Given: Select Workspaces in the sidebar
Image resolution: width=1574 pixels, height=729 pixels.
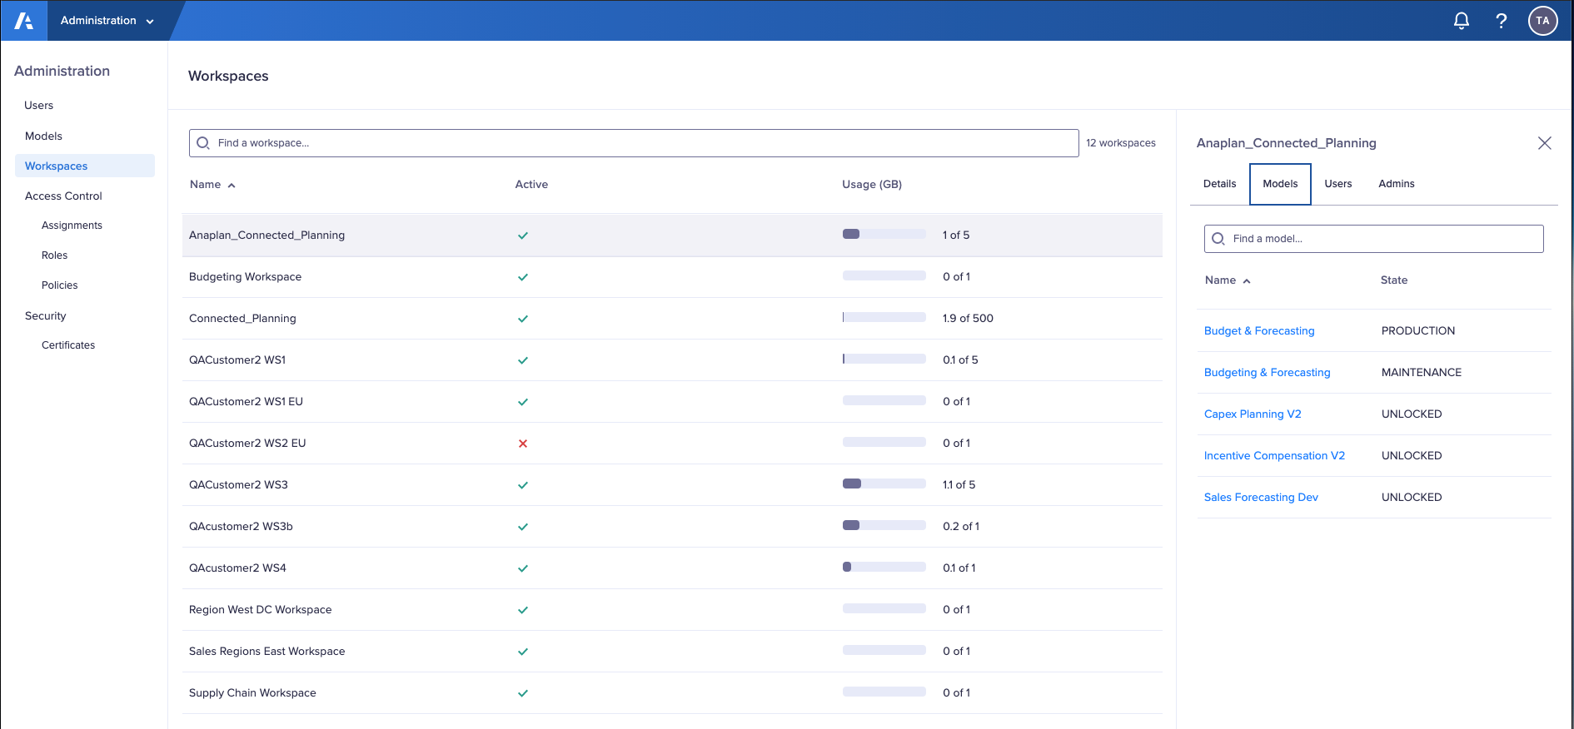Looking at the screenshot, I should pyautogui.click(x=85, y=166).
